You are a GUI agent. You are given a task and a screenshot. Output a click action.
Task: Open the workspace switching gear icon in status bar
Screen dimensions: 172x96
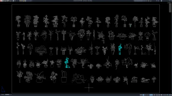pos(161,95)
